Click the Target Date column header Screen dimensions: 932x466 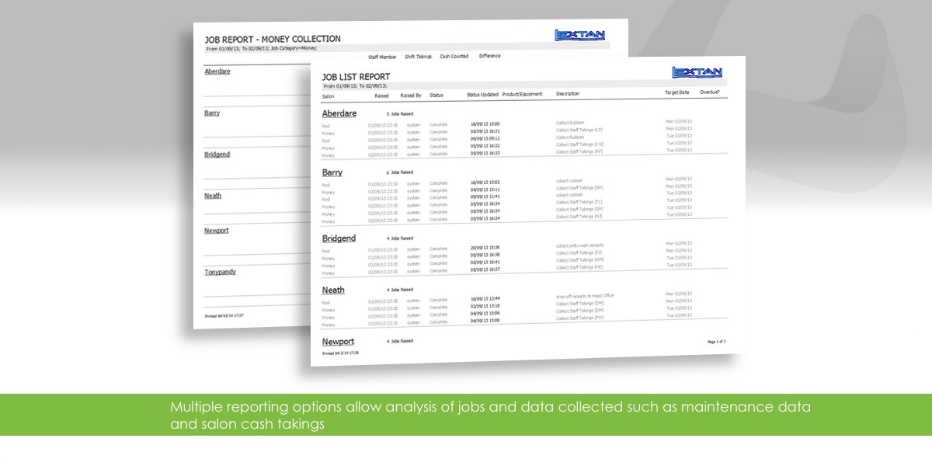676,92
